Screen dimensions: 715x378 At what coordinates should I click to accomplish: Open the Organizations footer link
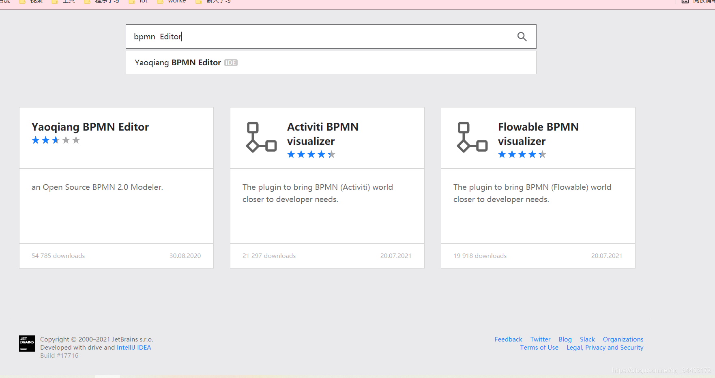coord(623,339)
